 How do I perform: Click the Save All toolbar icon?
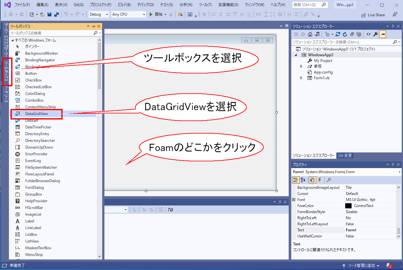(x=56, y=14)
